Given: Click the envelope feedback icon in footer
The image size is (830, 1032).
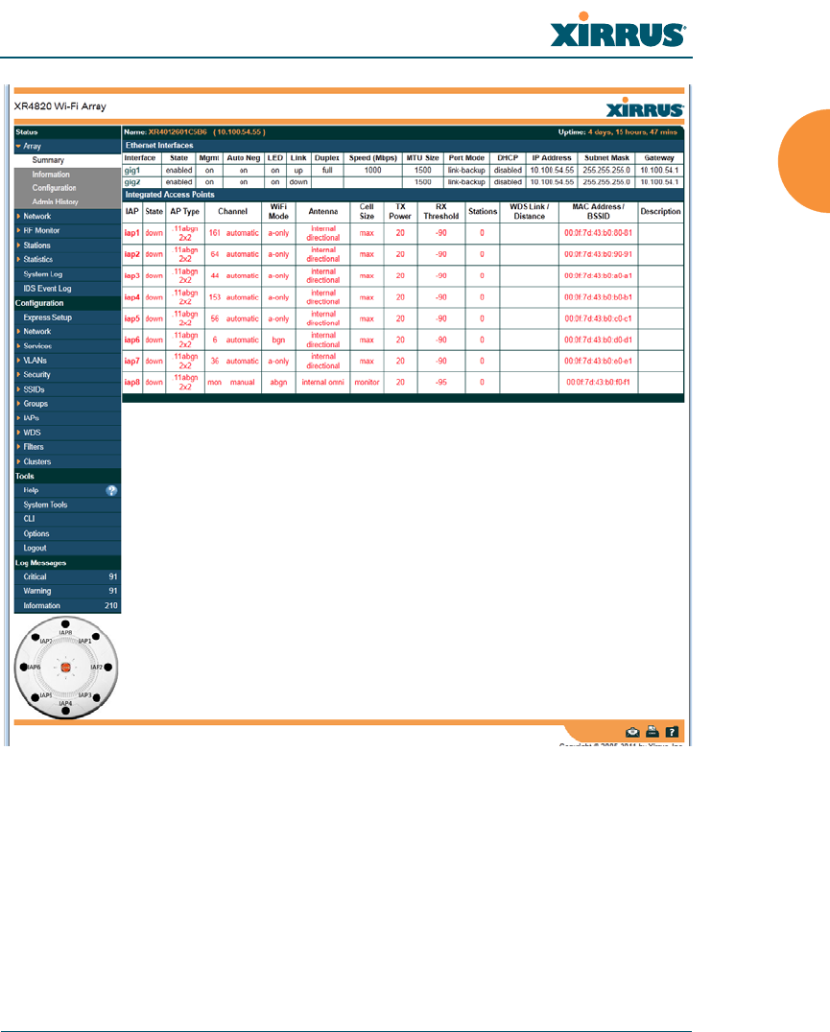Looking at the screenshot, I should point(632,732).
